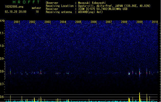Click the meteor label
The width and height of the screenshot is (161, 102).
pos(36,8)
